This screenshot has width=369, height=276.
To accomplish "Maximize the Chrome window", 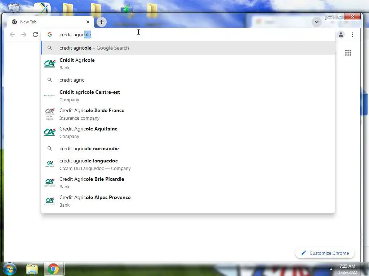I will (339, 17).
